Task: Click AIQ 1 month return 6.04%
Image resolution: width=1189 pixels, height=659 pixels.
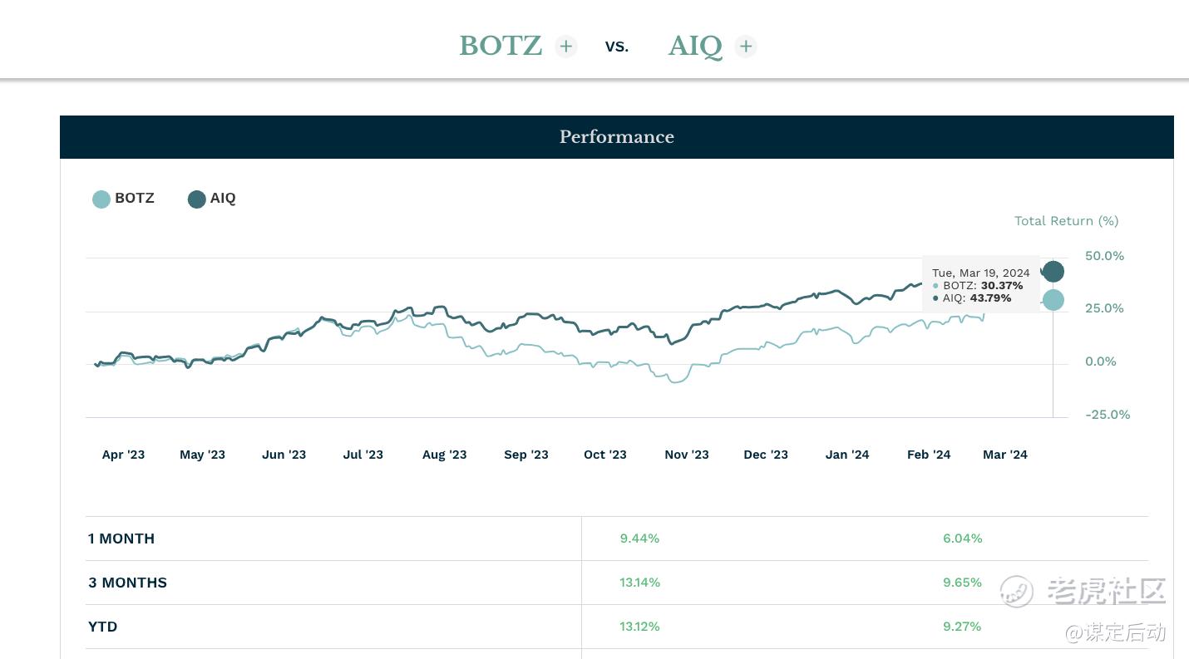Action: (962, 539)
